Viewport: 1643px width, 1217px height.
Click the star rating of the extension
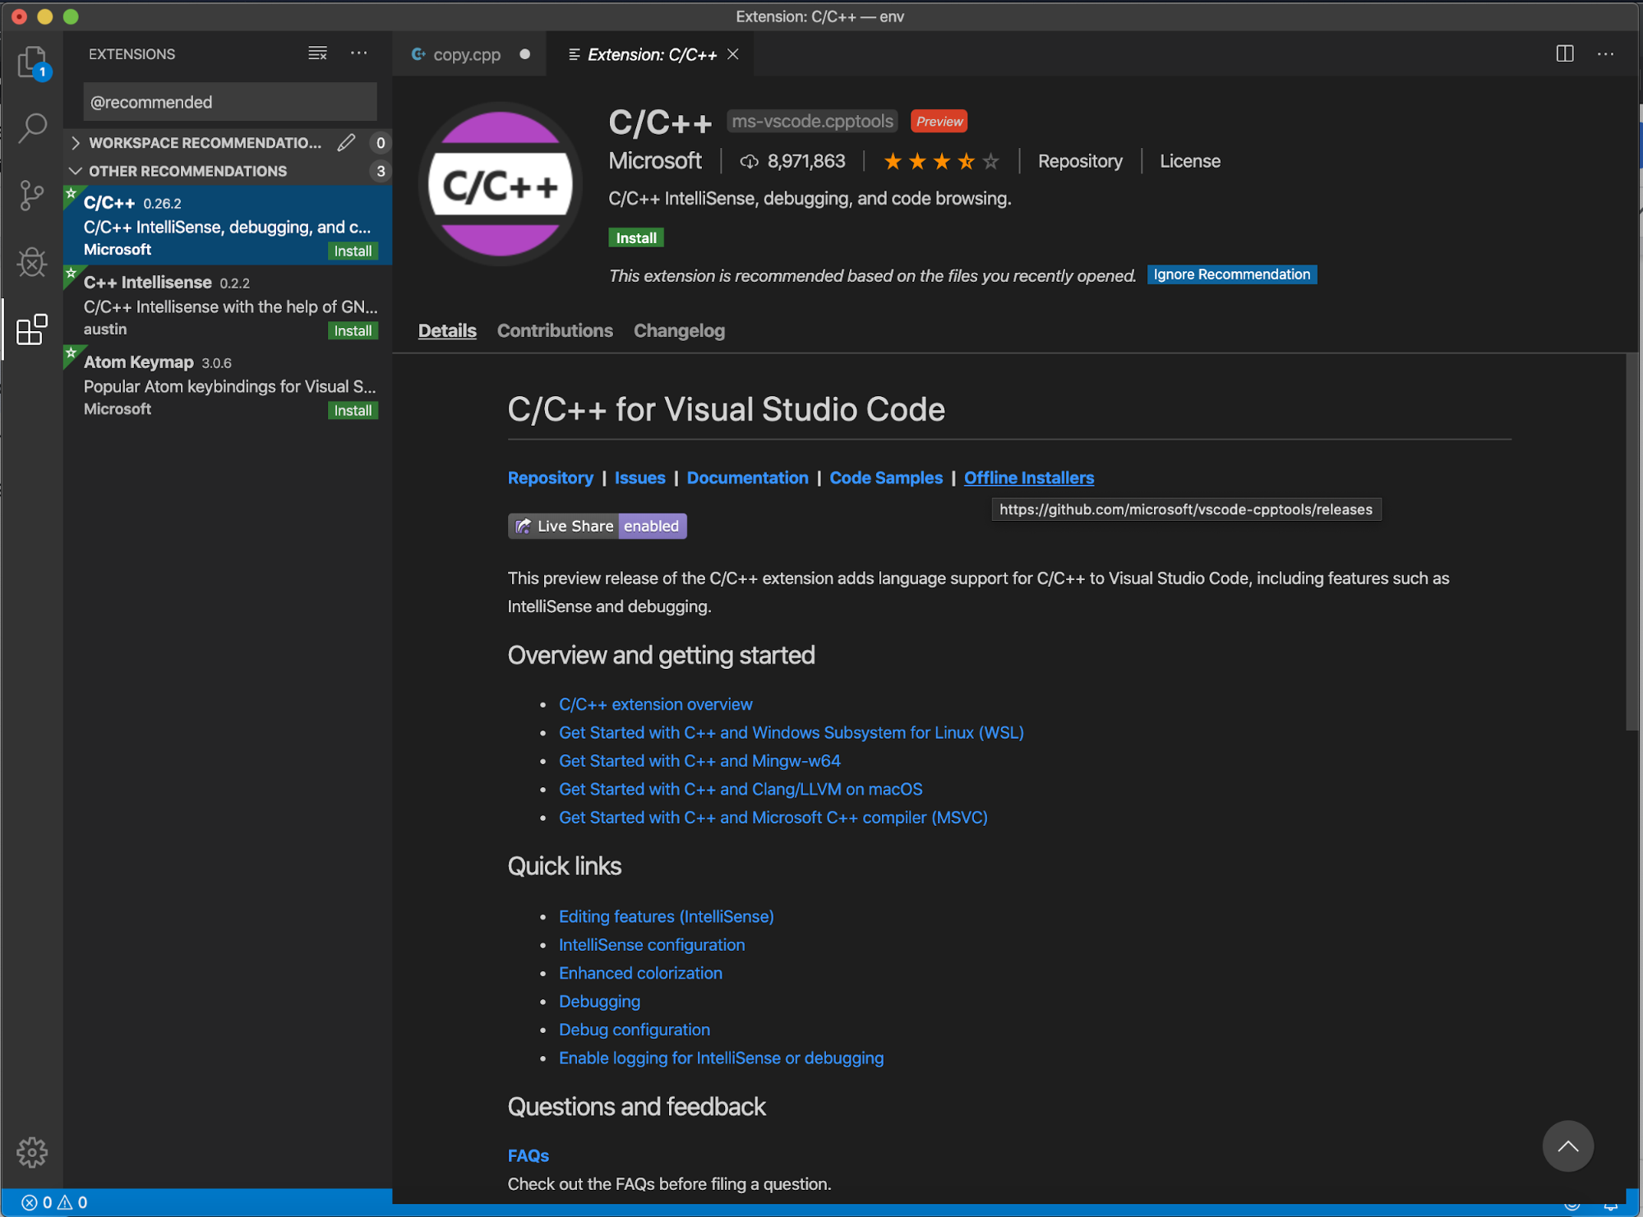[x=941, y=161]
